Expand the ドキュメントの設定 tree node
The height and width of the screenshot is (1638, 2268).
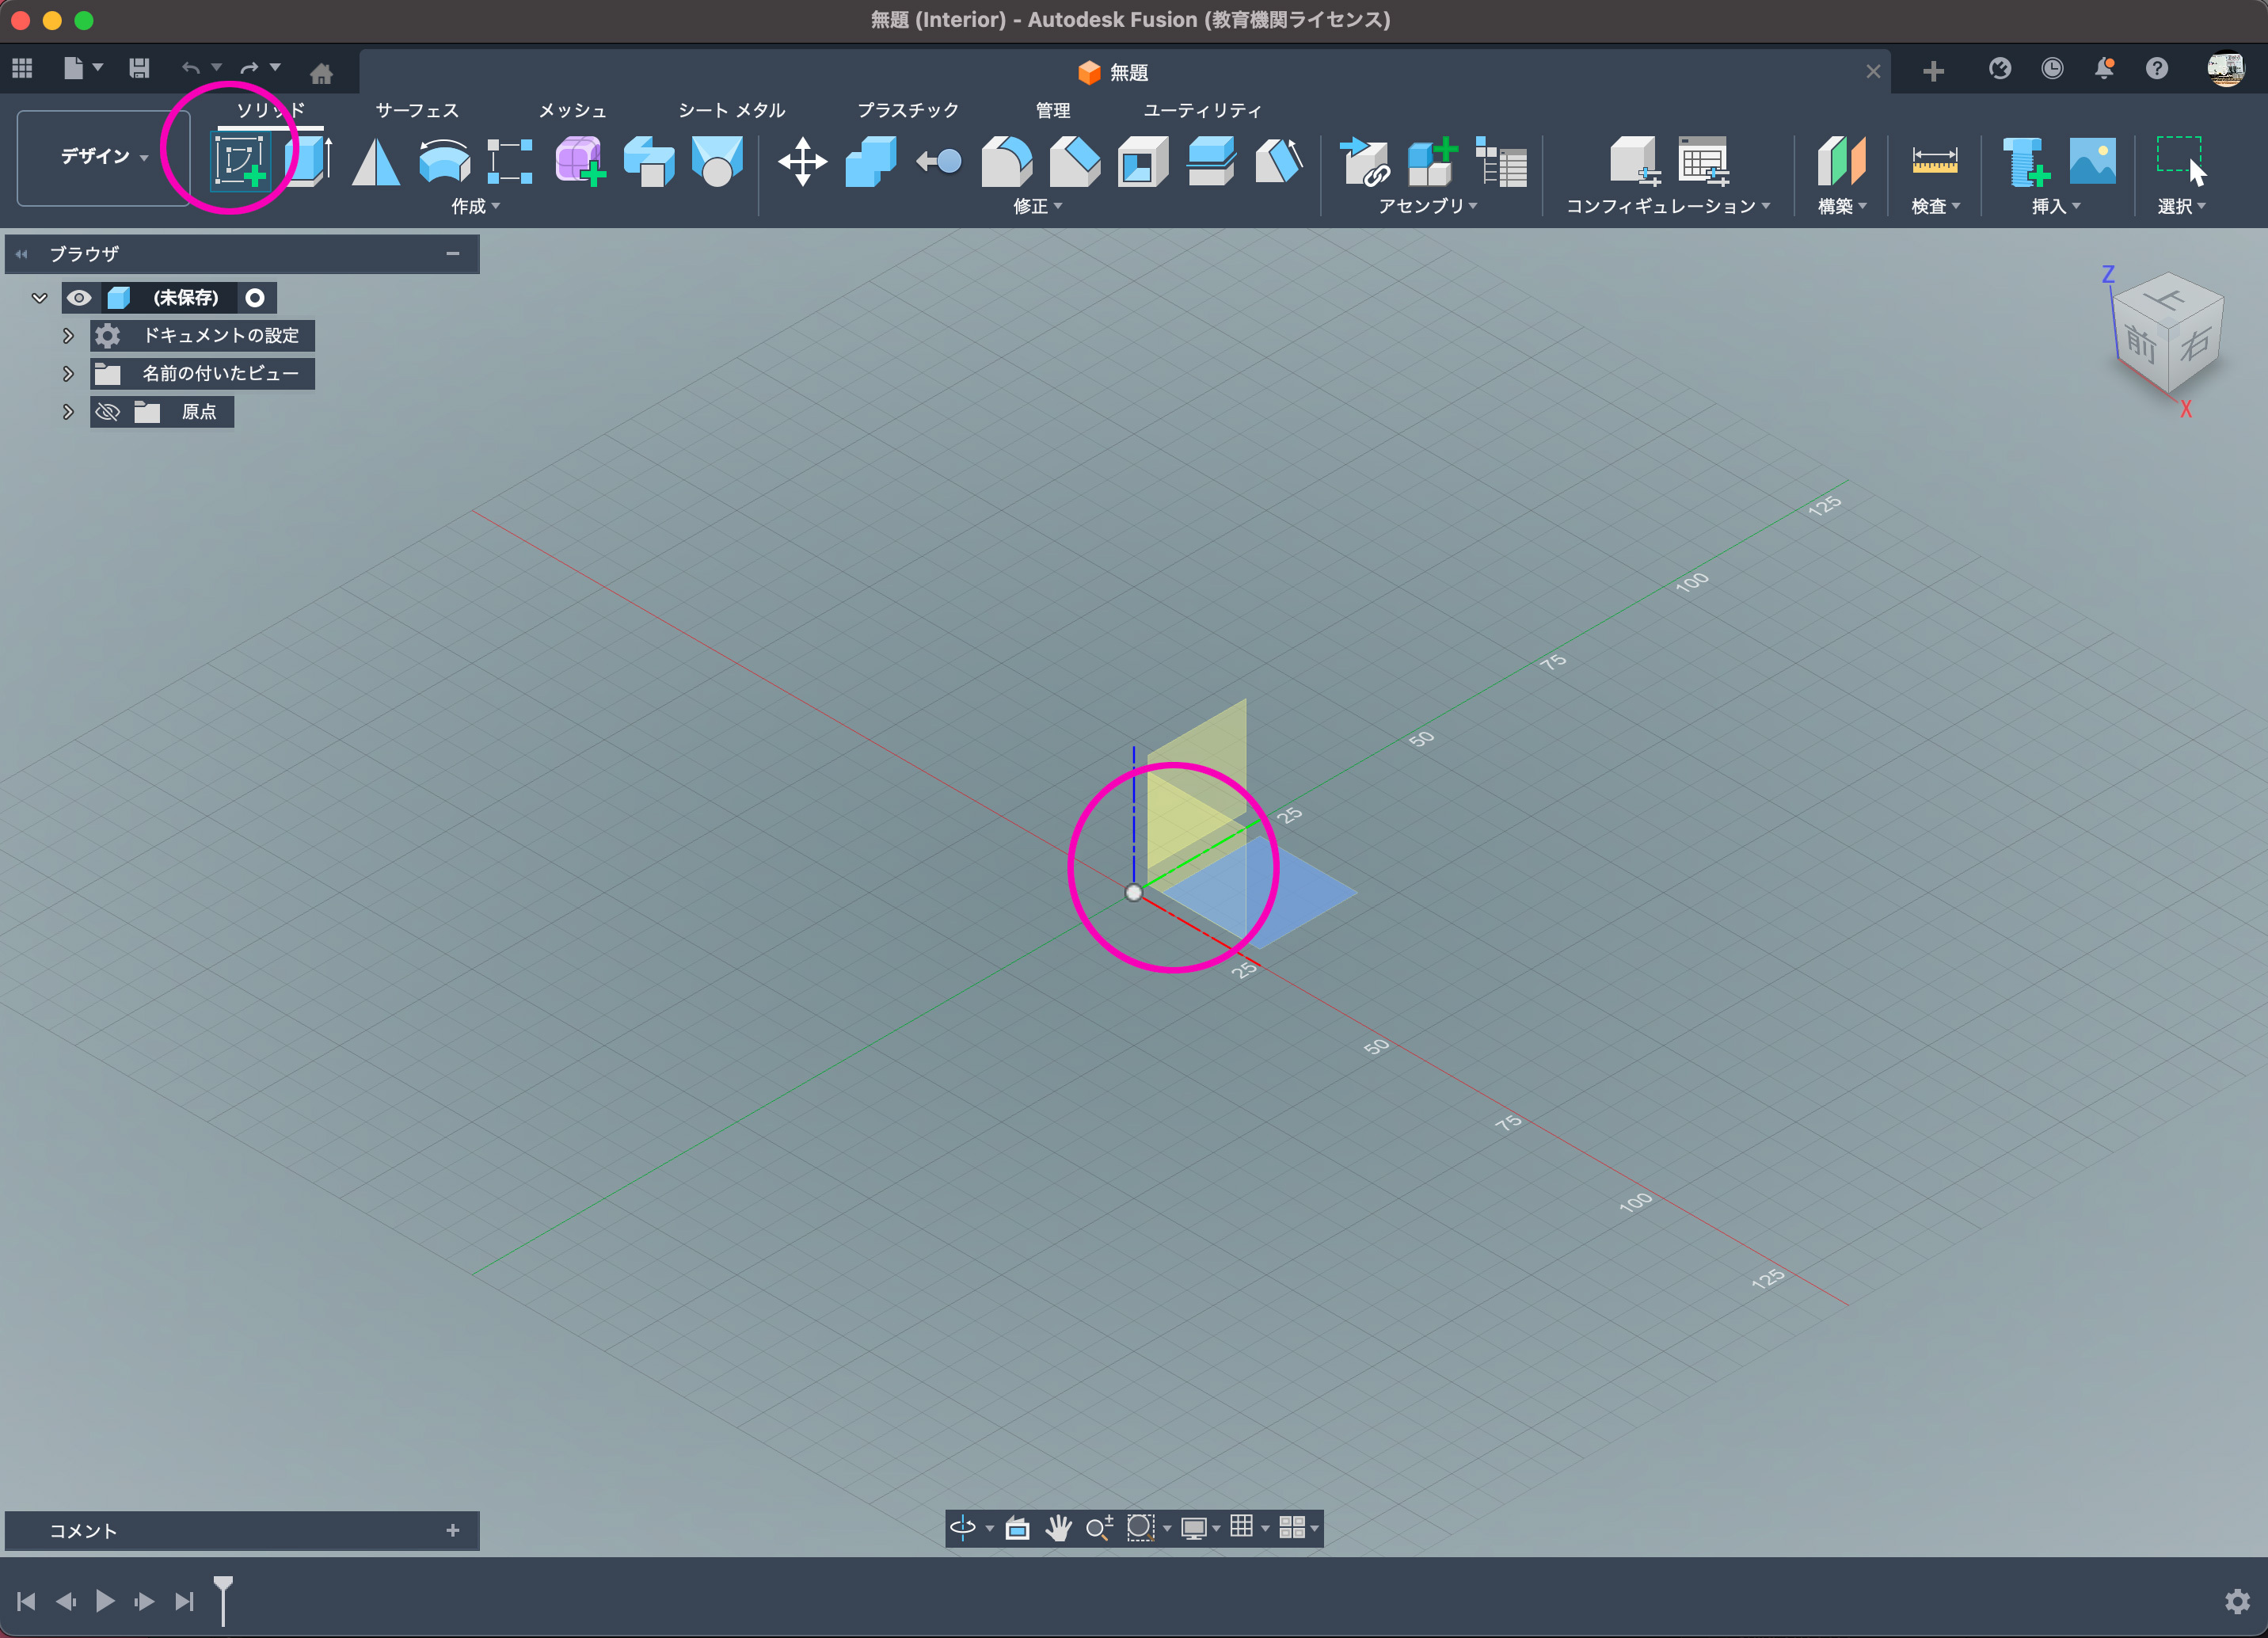point(68,336)
